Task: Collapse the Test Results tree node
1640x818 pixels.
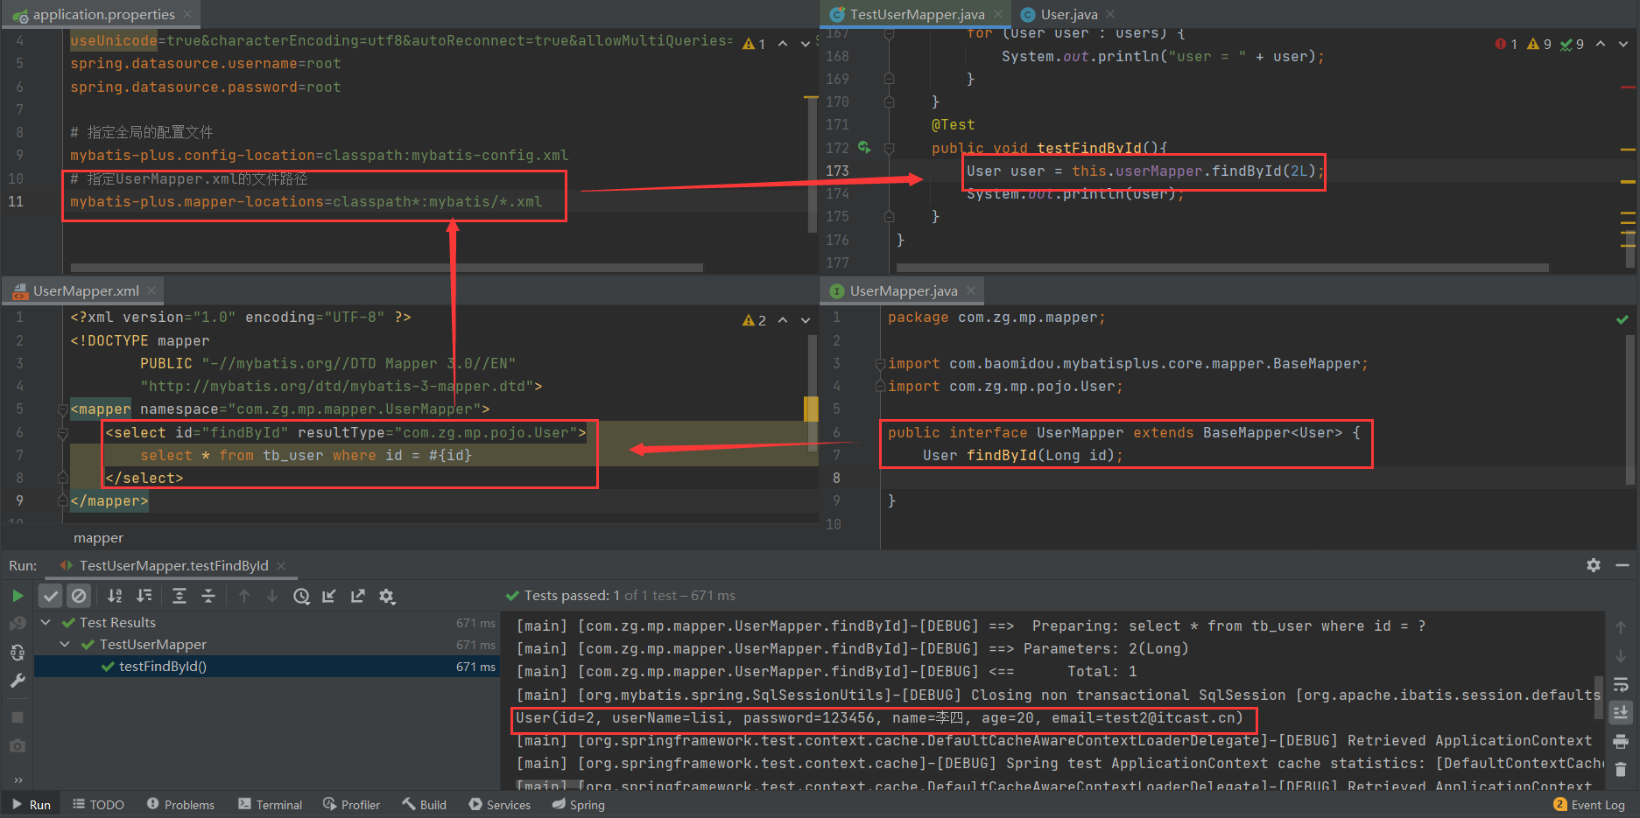Action: (x=46, y=622)
